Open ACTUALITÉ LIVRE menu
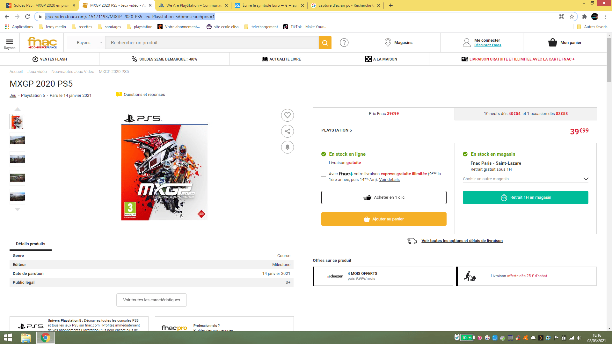The image size is (612, 344). (x=281, y=59)
